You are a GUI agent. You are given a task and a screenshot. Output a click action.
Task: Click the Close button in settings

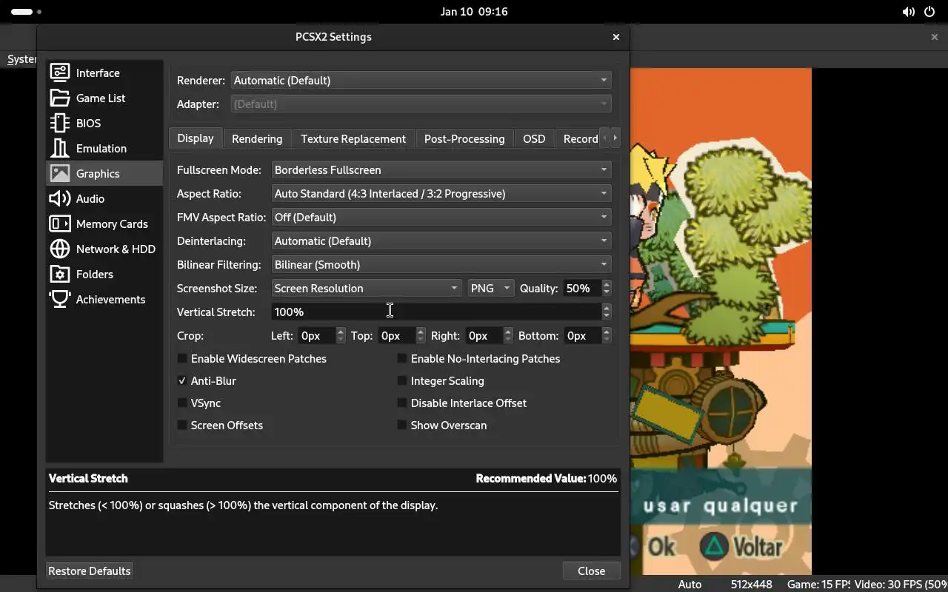point(591,571)
